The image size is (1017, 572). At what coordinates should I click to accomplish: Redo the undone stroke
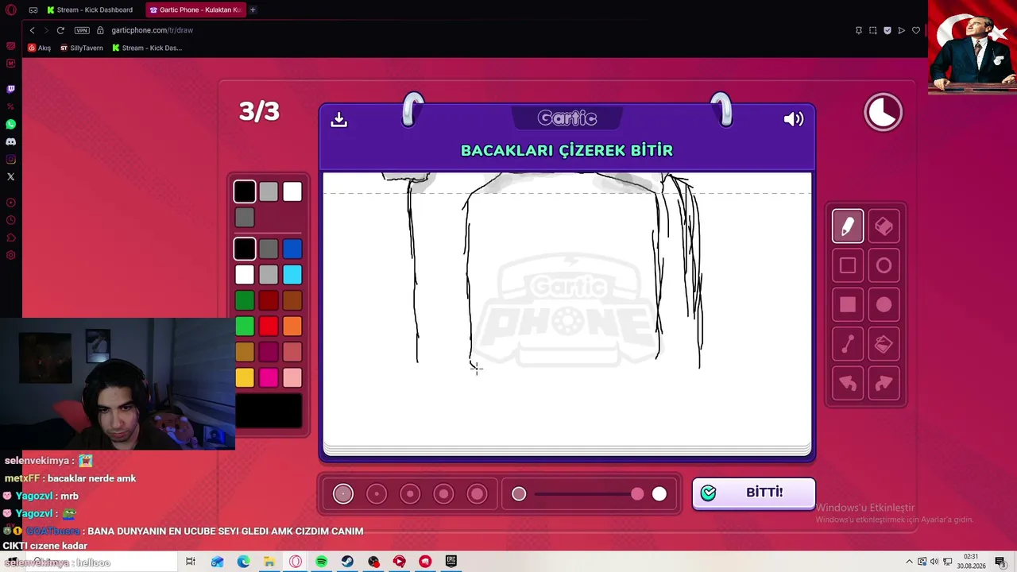coord(884,384)
